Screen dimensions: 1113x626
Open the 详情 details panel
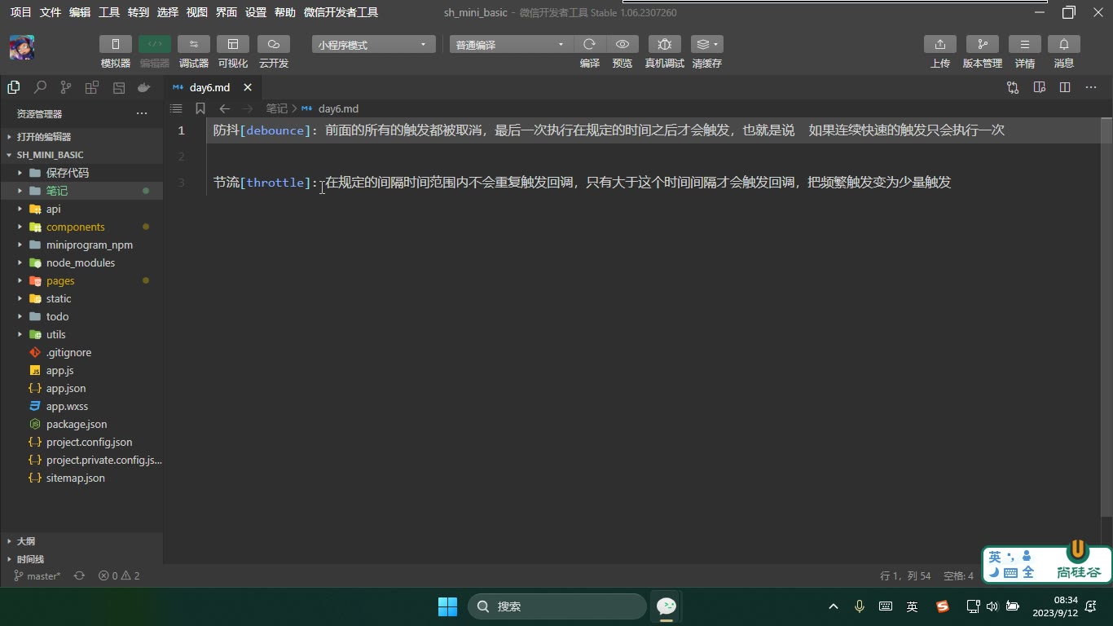[x=1025, y=44]
